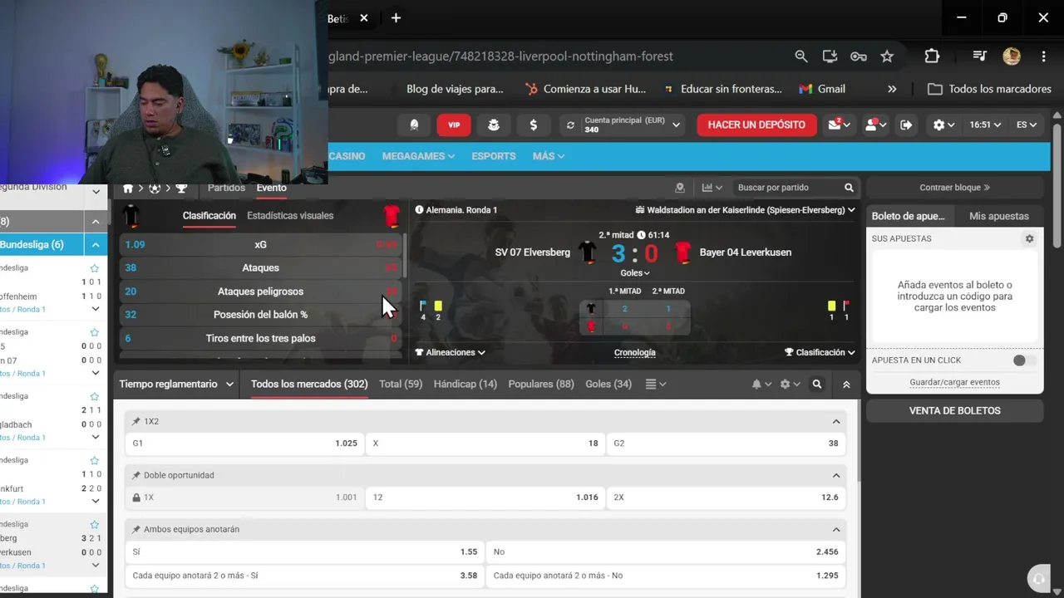1064x598 pixels.
Task: Bet on G1 at odds 1.025
Action: 245,444
